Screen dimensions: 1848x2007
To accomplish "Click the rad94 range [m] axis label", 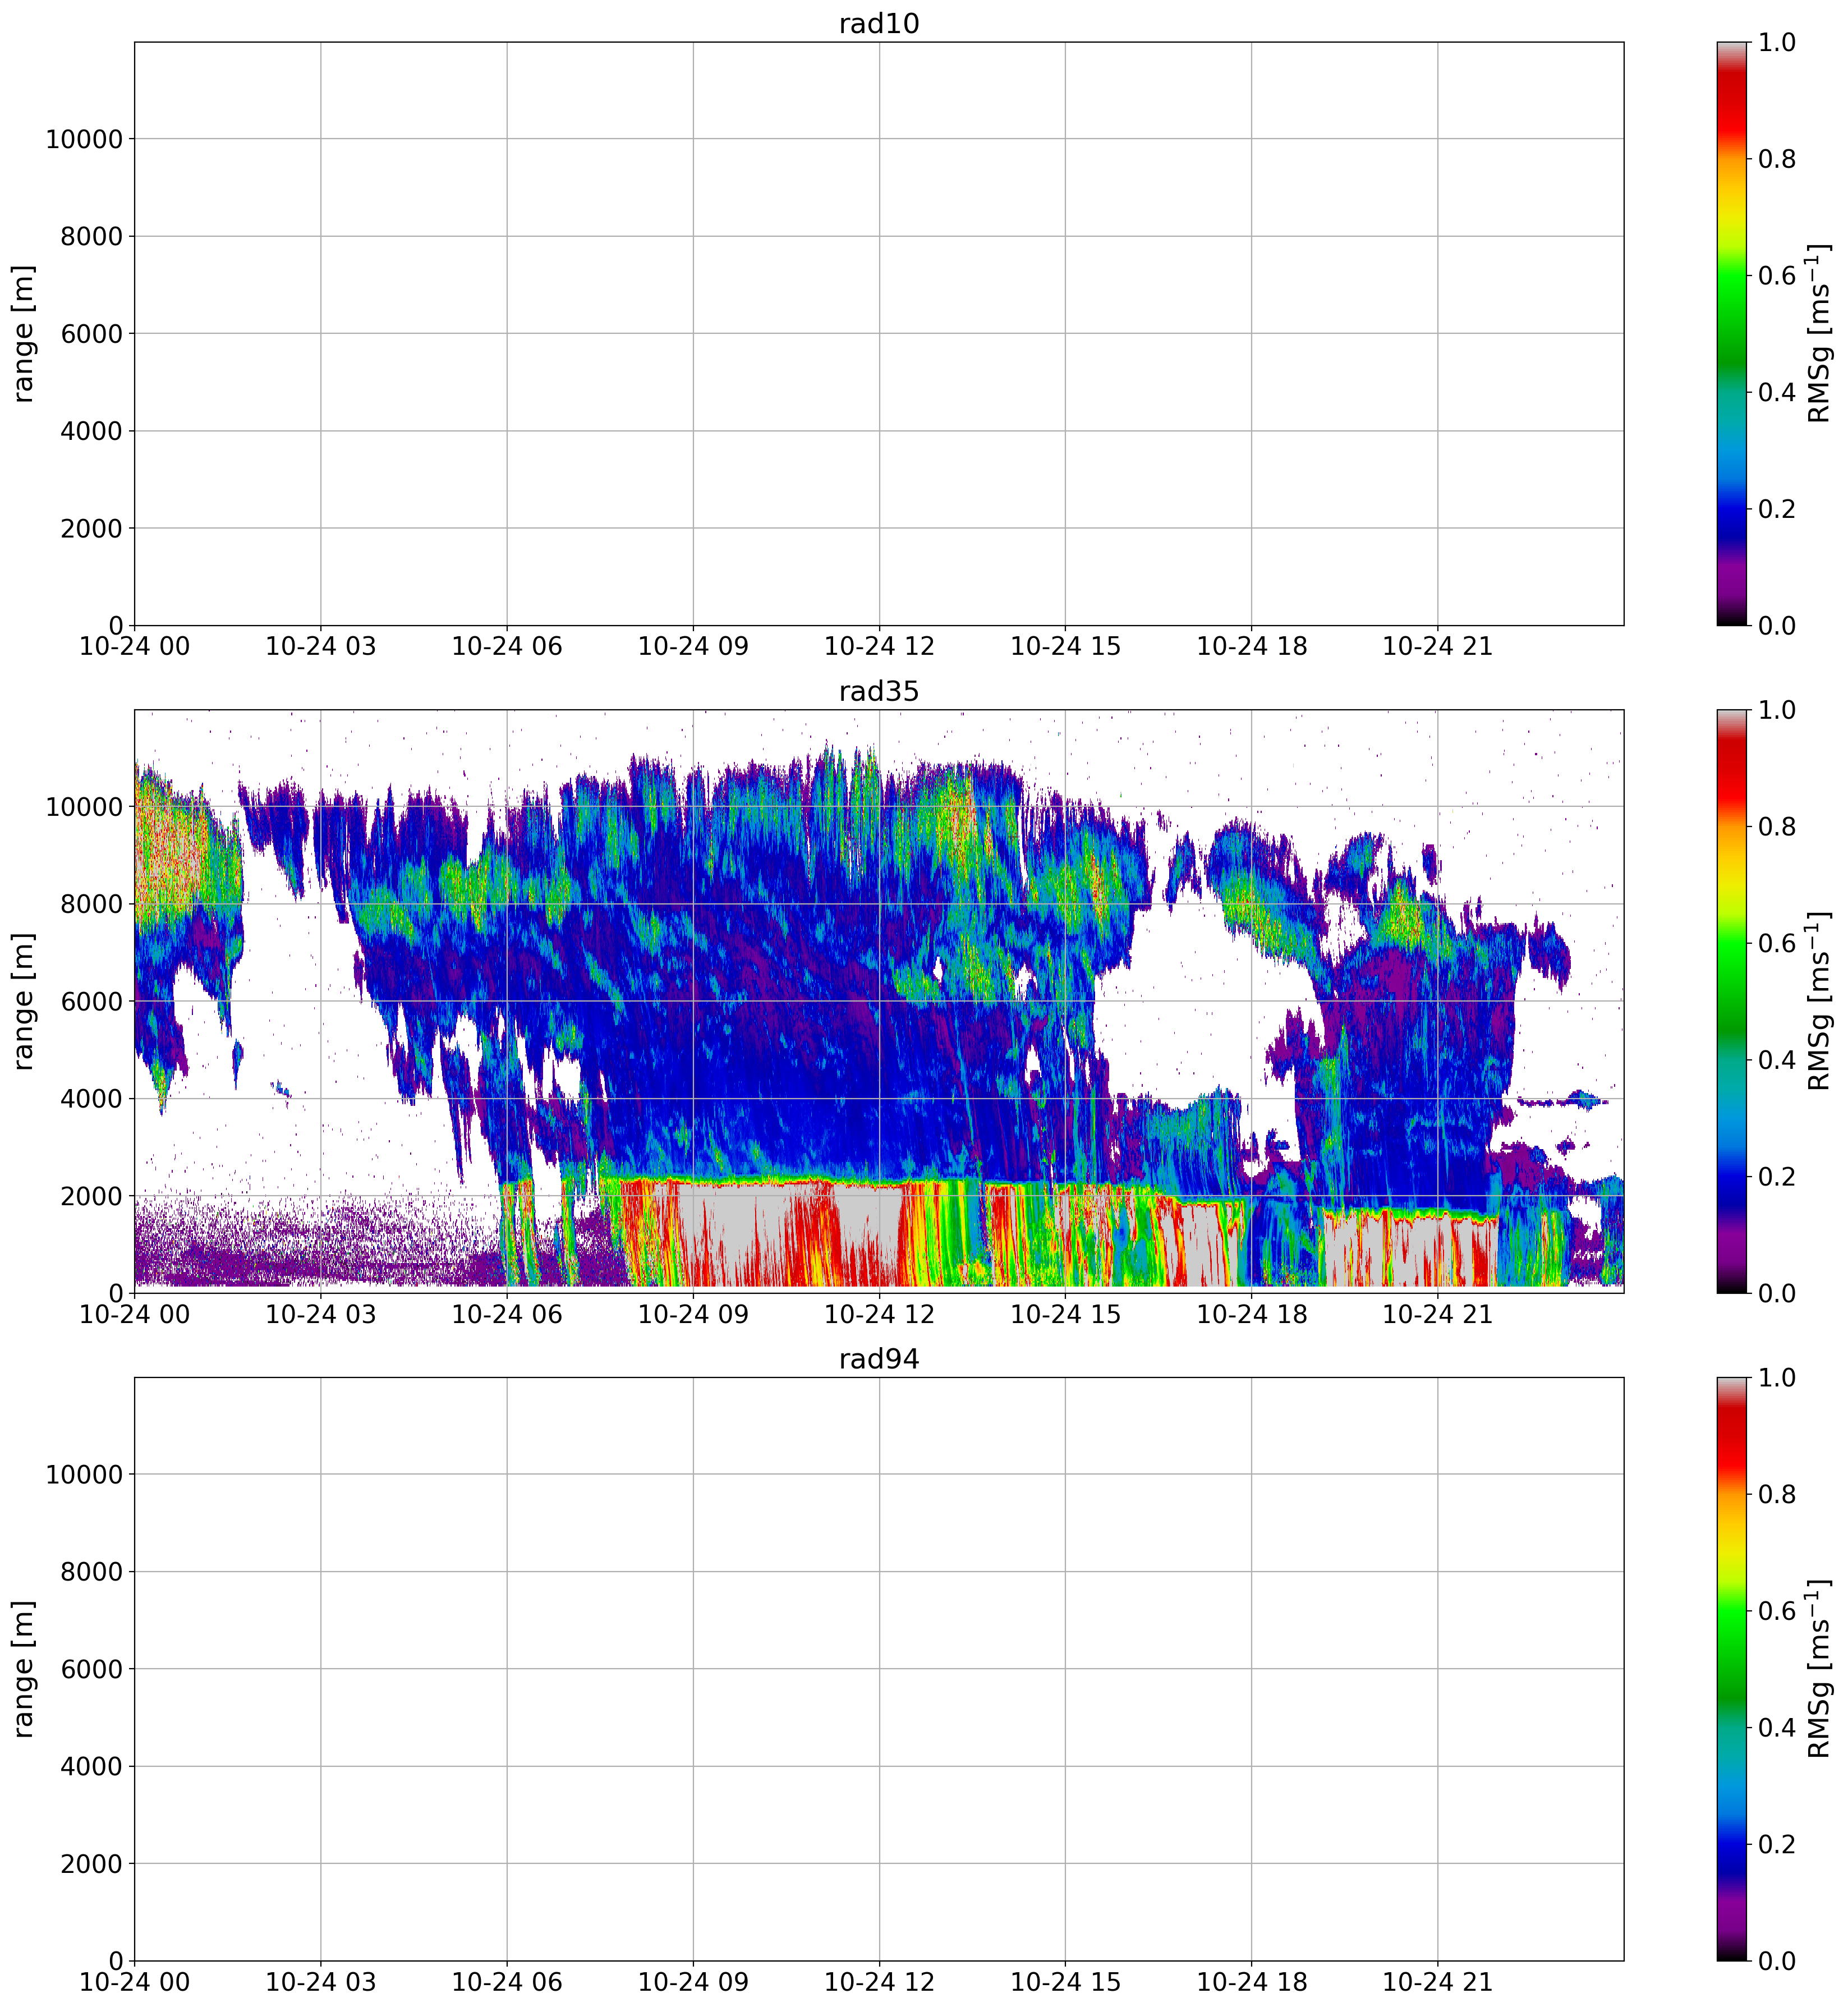I will click(x=24, y=1669).
